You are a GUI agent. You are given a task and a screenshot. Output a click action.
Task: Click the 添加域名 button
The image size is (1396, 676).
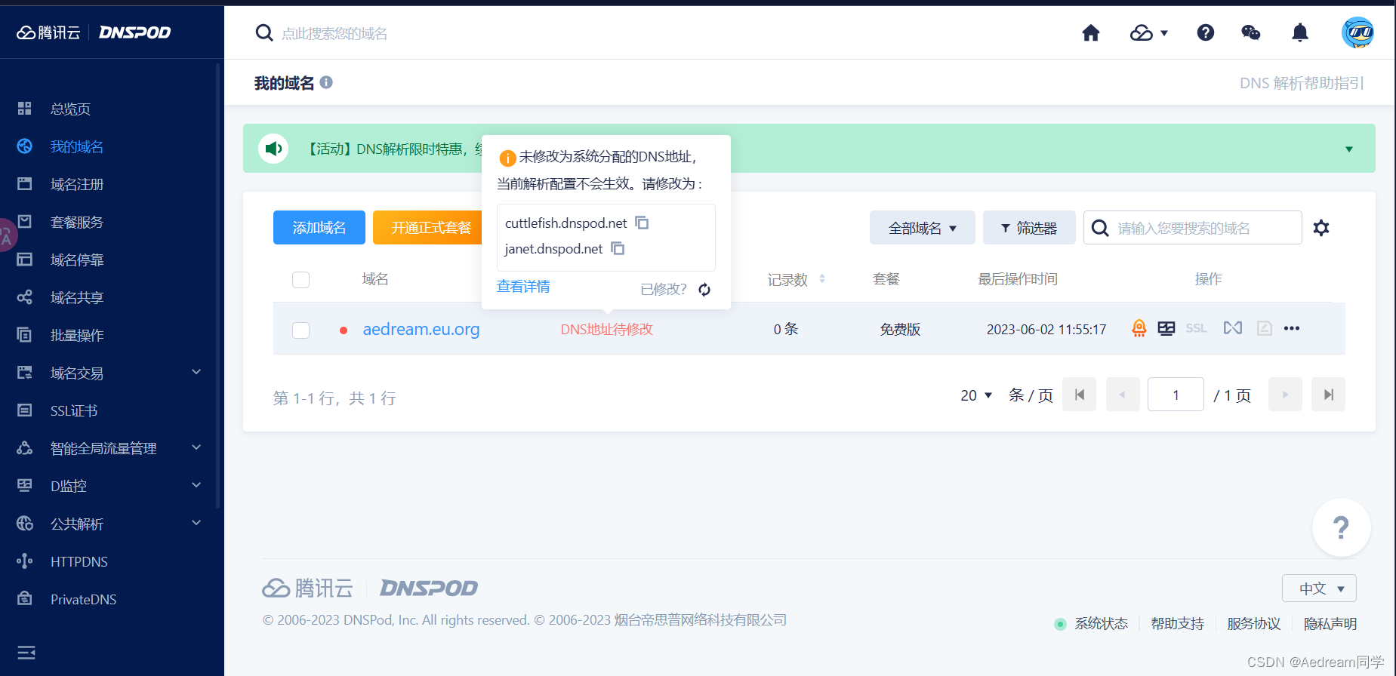[319, 228]
